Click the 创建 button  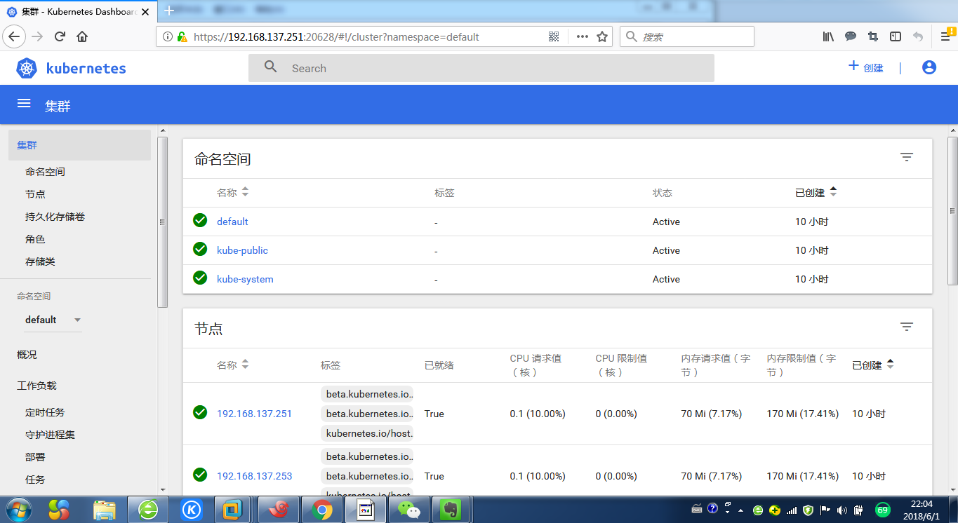coord(865,67)
